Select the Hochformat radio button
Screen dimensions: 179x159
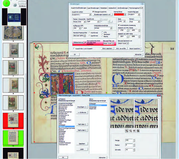click(x=89, y=33)
